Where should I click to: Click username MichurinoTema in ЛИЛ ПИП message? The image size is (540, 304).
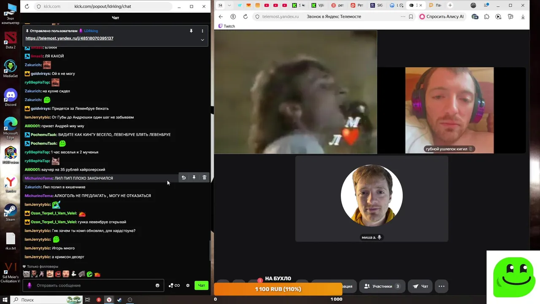(x=38, y=178)
